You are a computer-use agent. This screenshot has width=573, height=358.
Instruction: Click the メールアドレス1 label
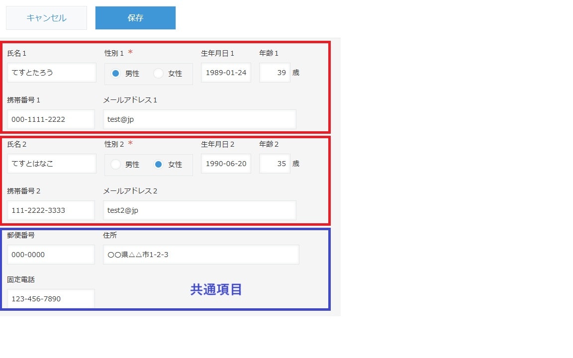point(130,100)
